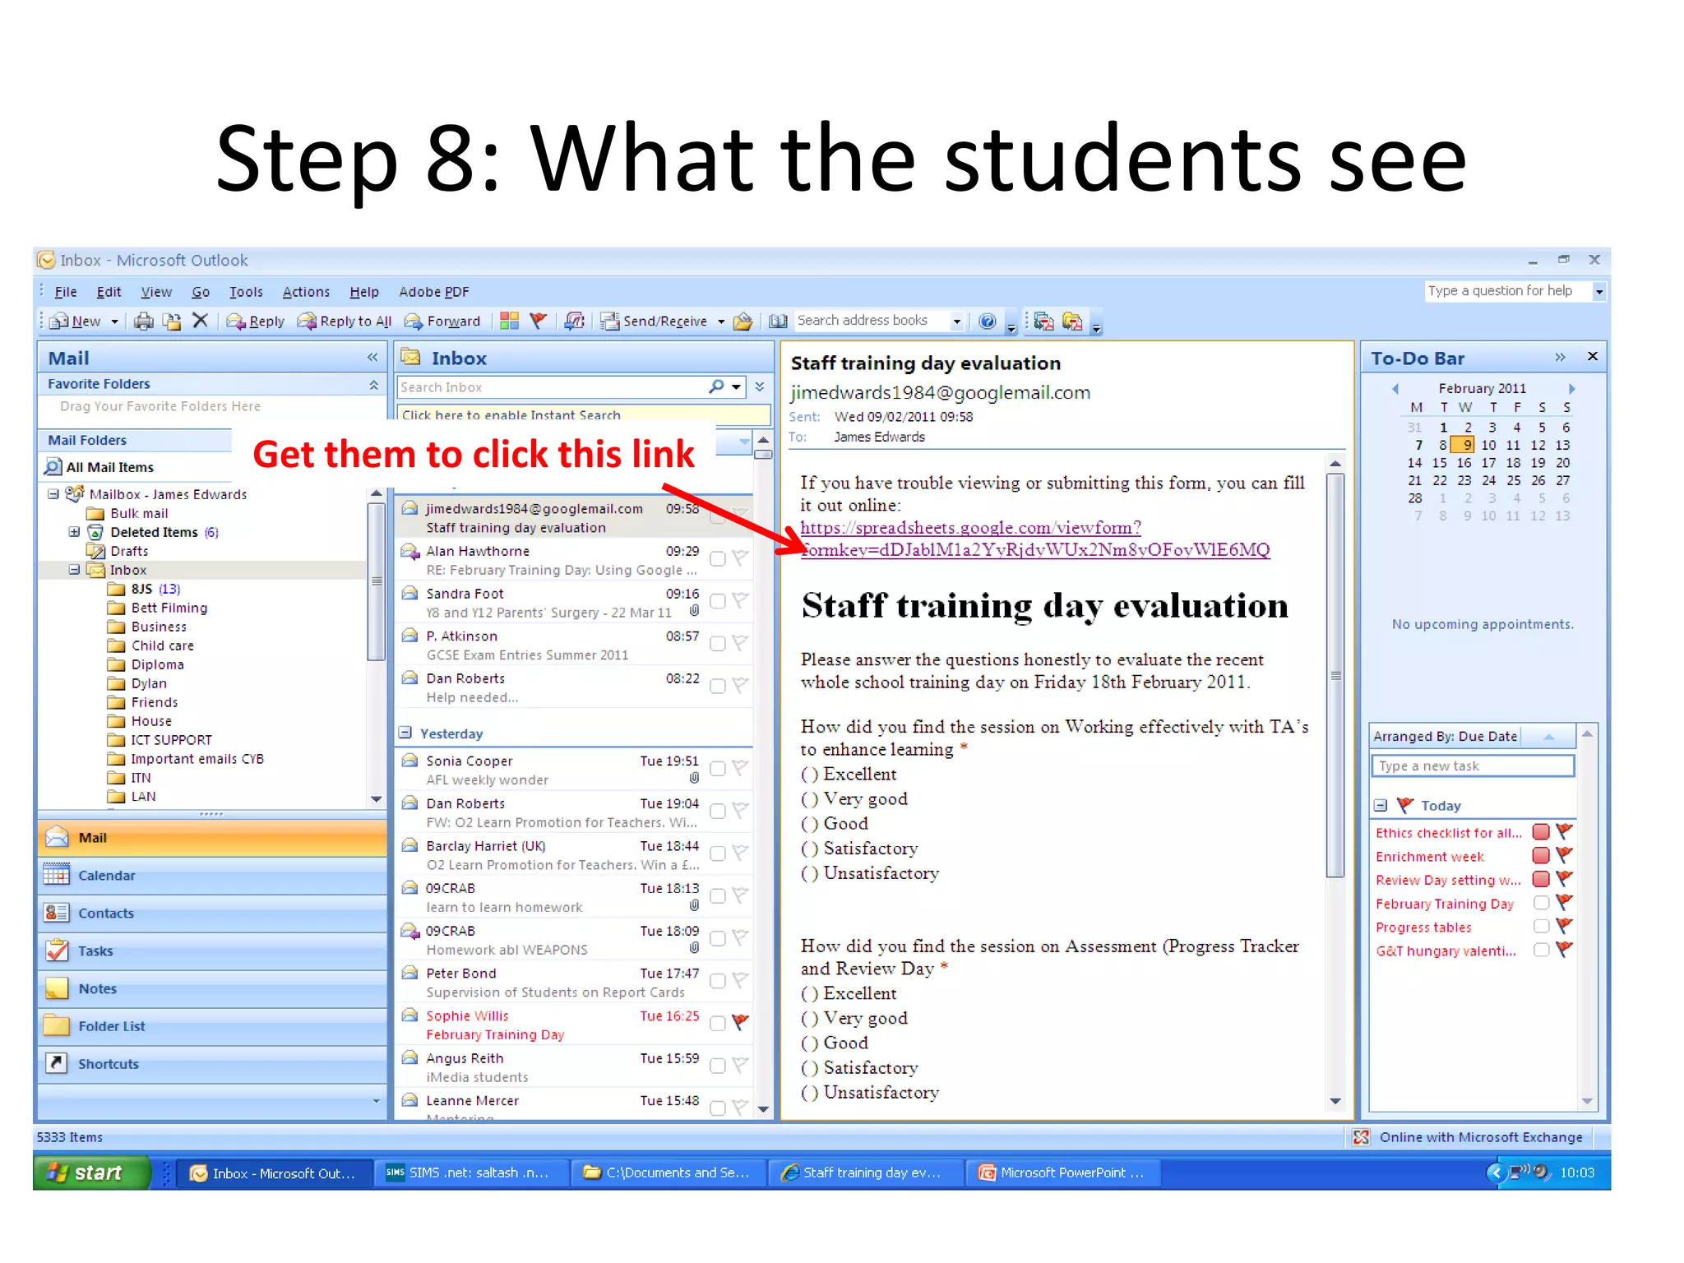This screenshot has width=1684, height=1263.
Task: Tick Progress tables task checkbox
Action: click(1541, 927)
